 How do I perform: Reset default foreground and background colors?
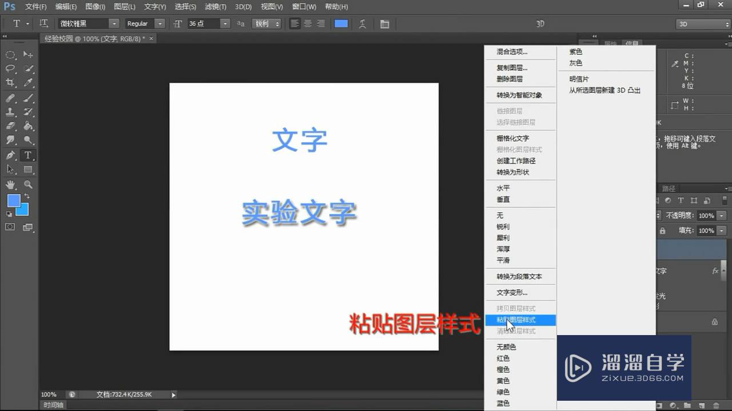[x=9, y=214]
